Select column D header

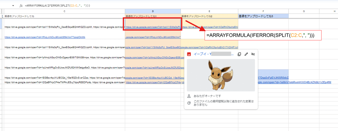click(153, 11)
